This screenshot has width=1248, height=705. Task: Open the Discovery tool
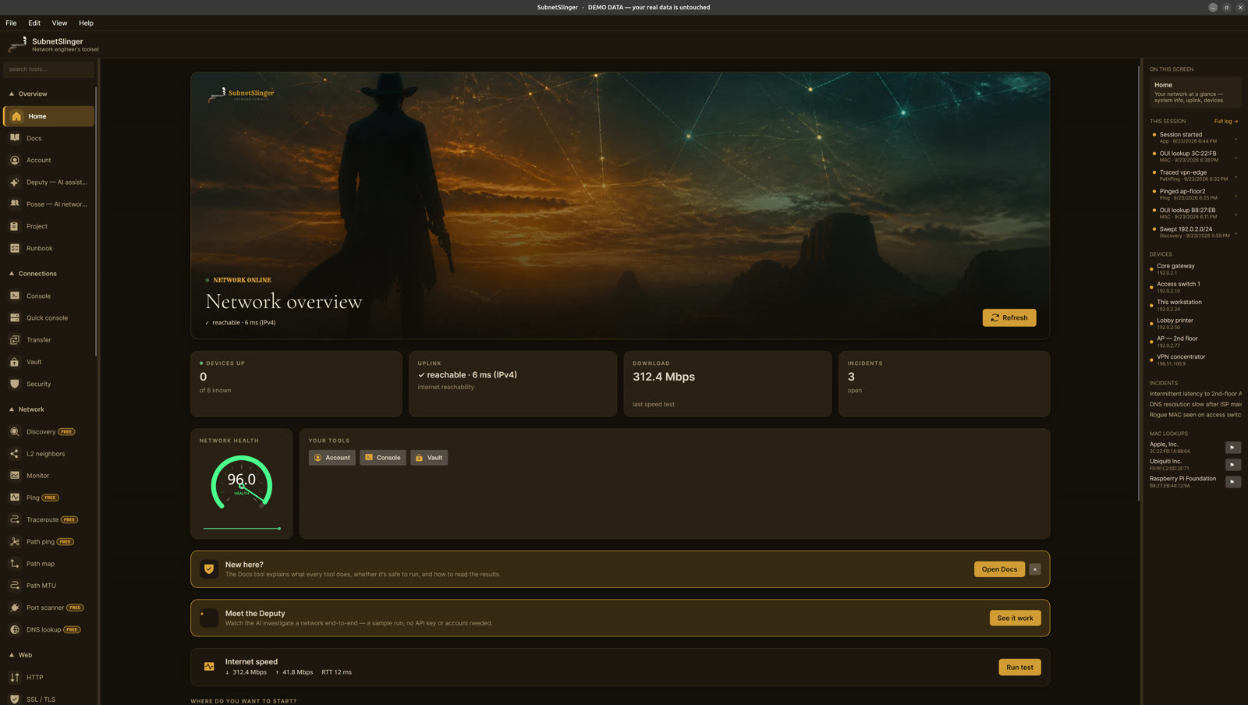tap(48, 431)
